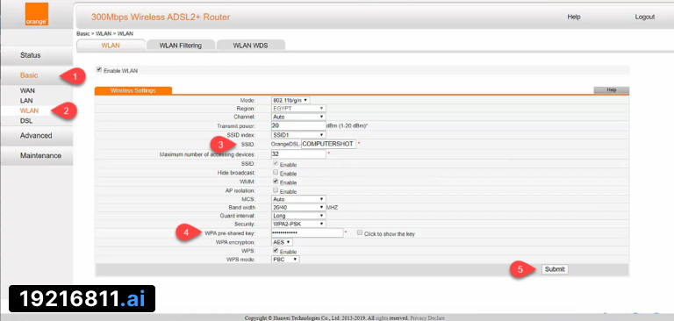
Task: Open the Privacy Declare link
Action: pos(427,318)
